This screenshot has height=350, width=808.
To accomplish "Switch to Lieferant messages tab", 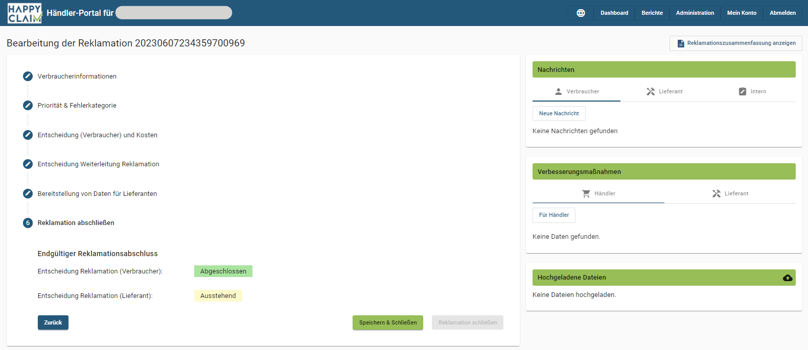I will (664, 92).
